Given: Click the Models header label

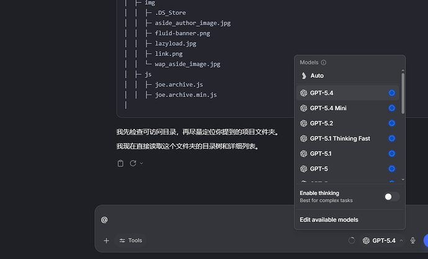Looking at the screenshot, I should (309, 63).
